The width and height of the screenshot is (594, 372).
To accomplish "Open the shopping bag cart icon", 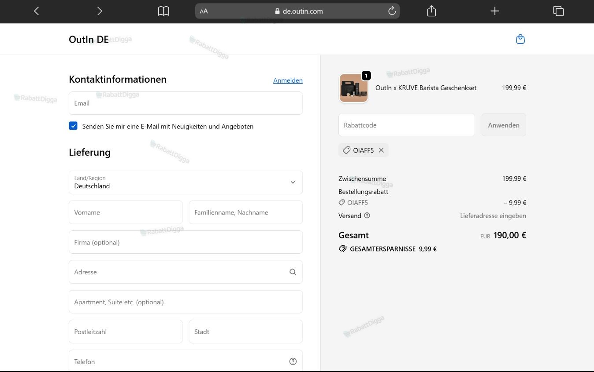I will coord(520,39).
